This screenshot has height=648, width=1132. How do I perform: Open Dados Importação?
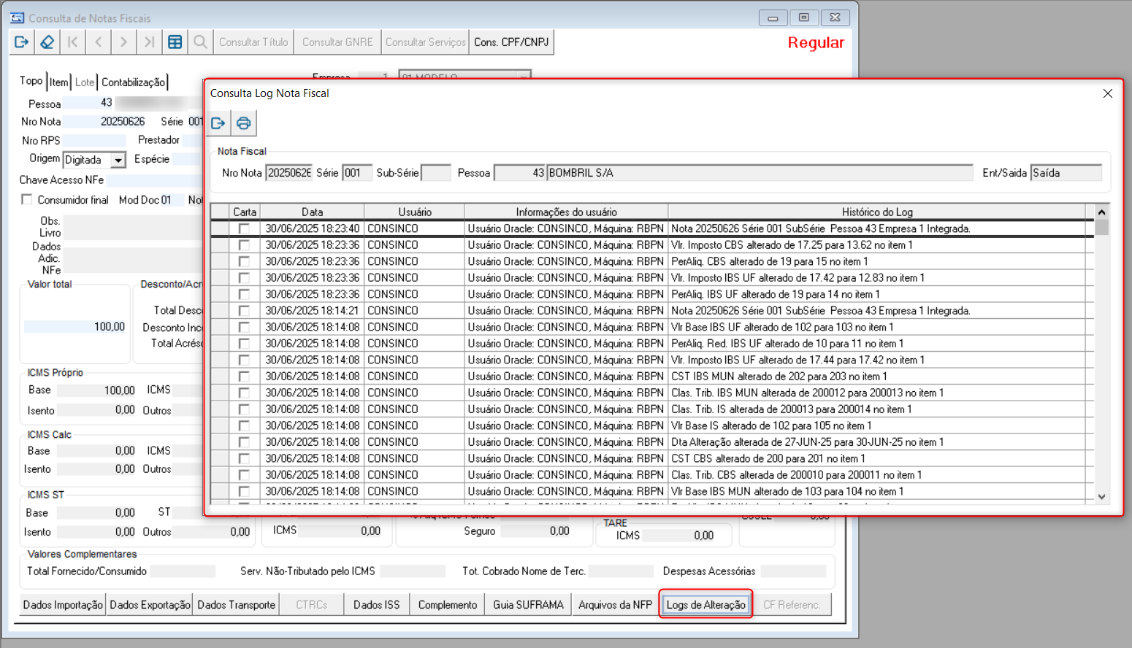[63, 605]
